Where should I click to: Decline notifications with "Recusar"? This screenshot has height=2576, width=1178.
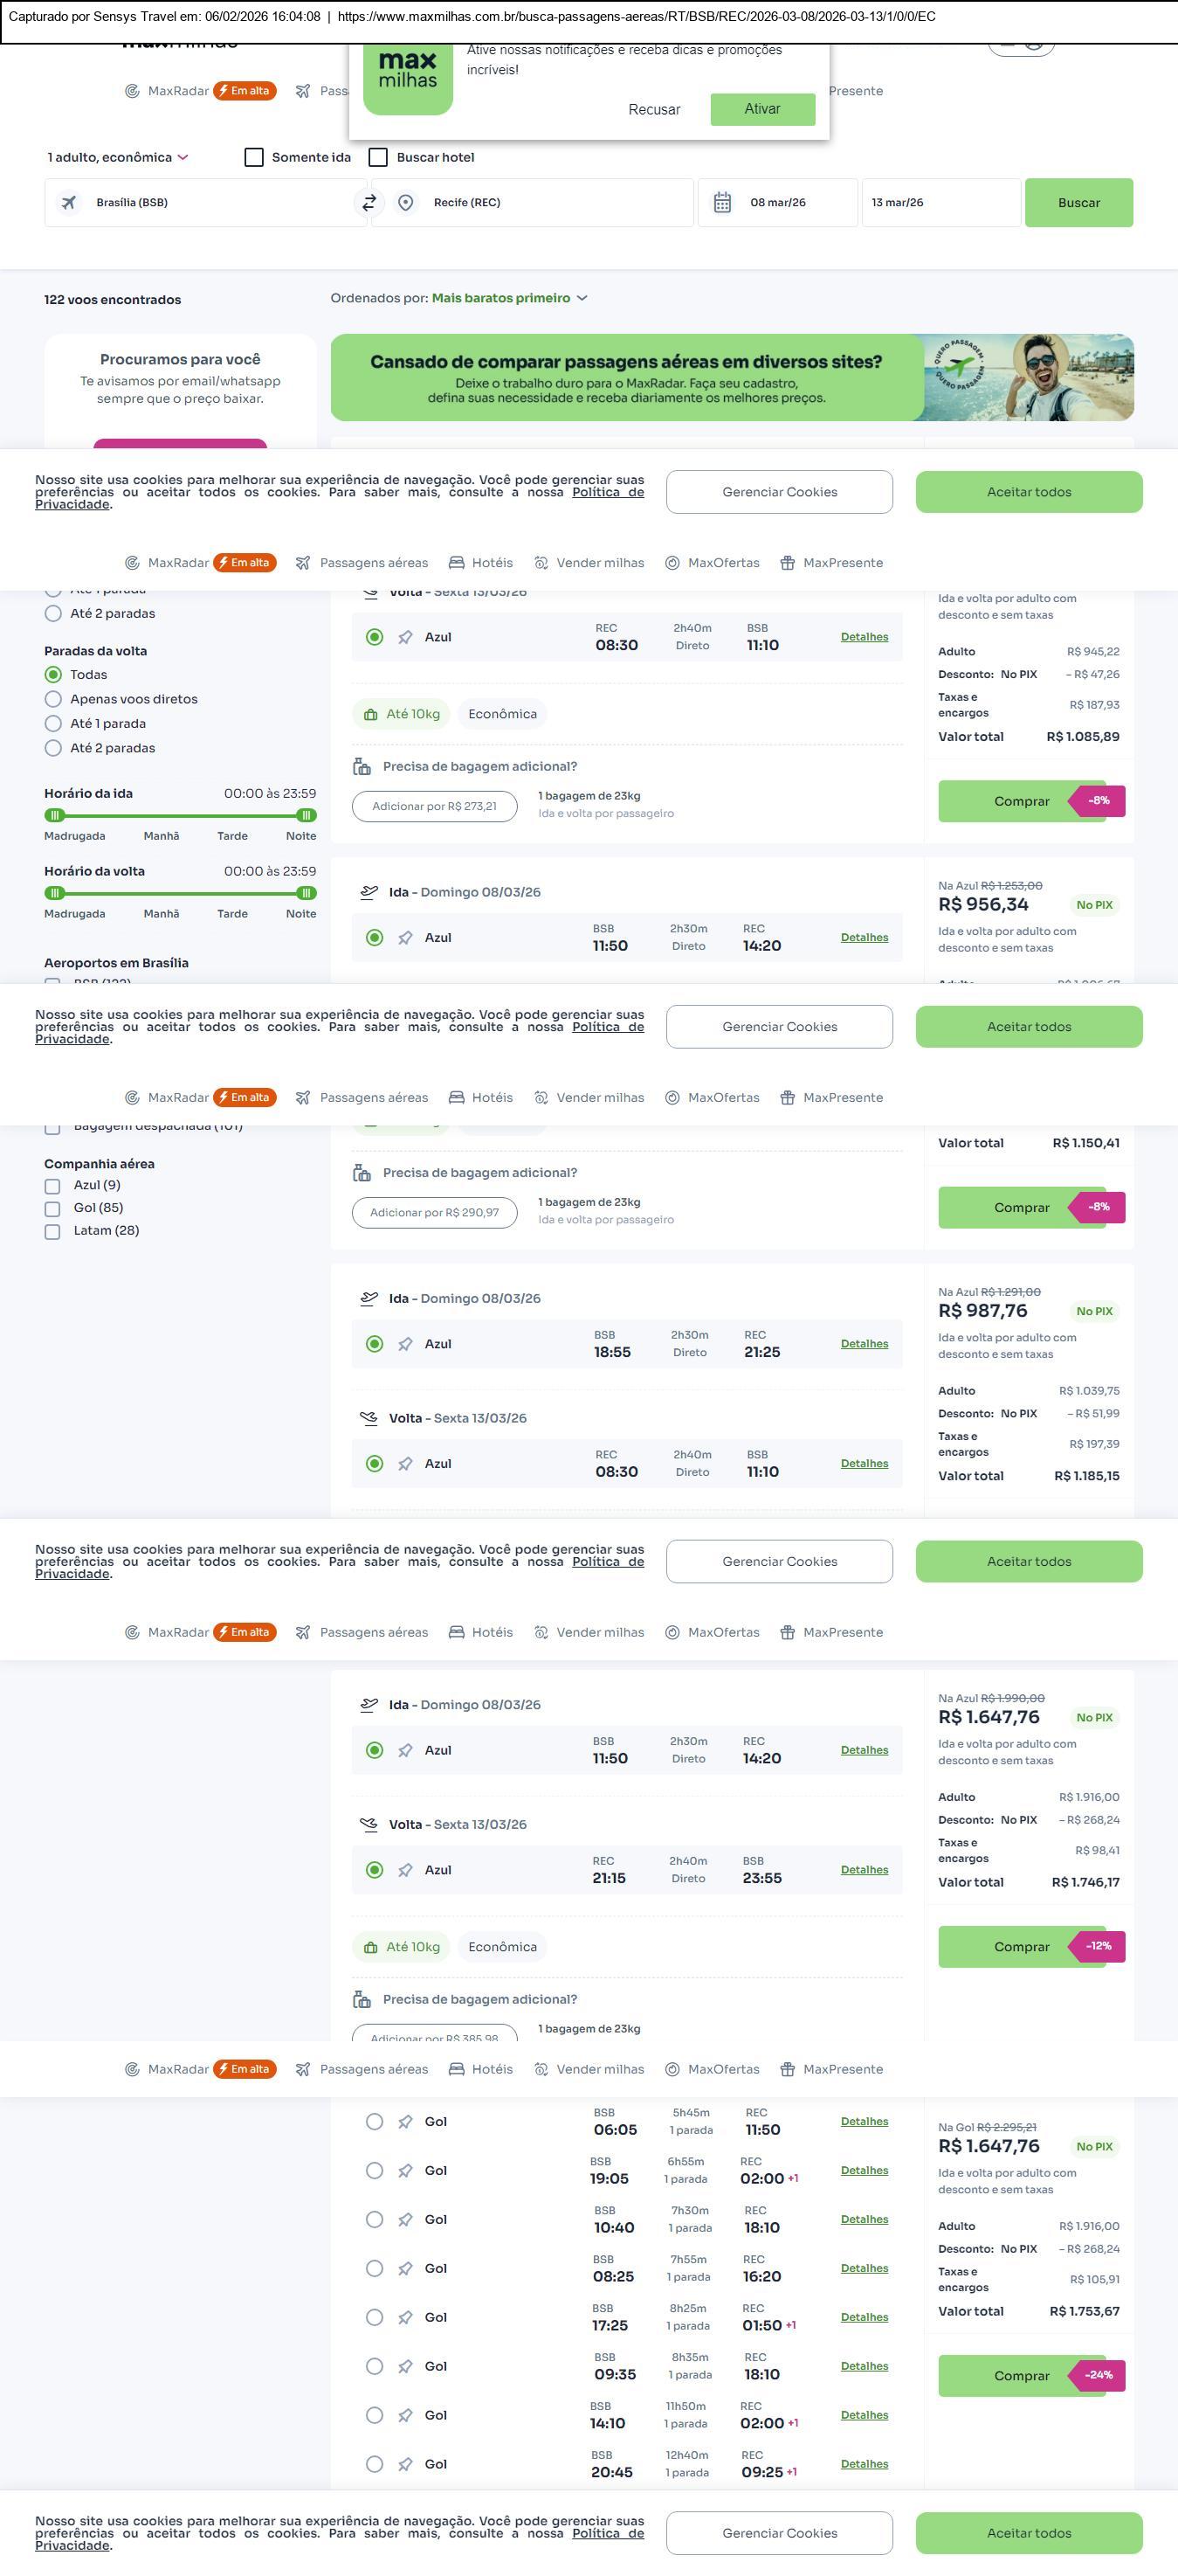pos(654,110)
